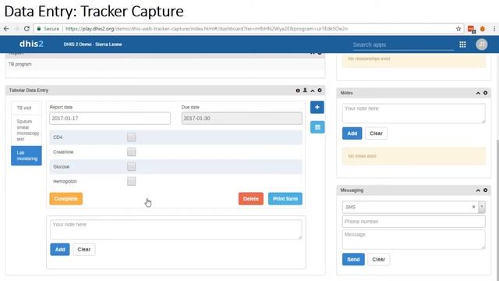Remove the Notes widget
This screenshot has width=499, height=281.
click(485, 93)
